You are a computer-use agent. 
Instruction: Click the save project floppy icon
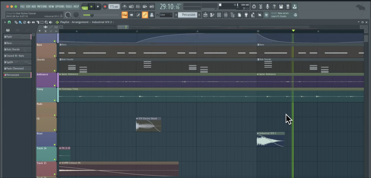281,6
